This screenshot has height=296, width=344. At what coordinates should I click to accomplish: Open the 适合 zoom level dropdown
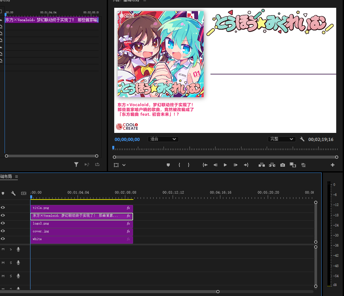[x=163, y=139]
